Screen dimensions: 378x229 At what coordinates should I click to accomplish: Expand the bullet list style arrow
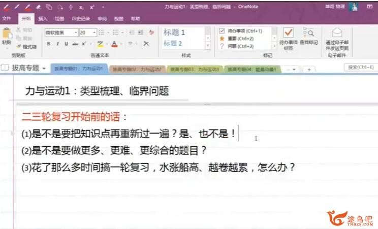point(108,32)
